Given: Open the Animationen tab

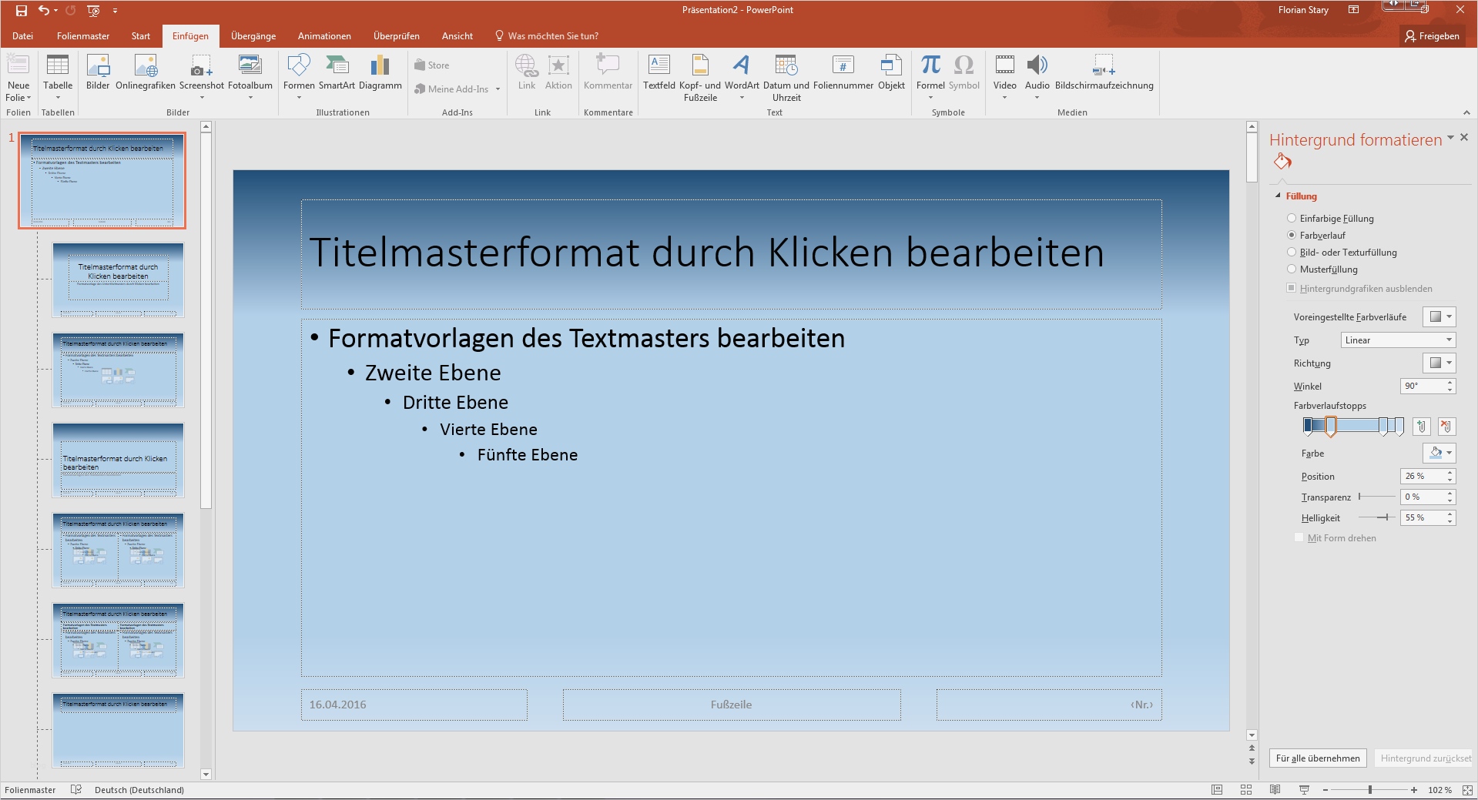Looking at the screenshot, I should [323, 35].
